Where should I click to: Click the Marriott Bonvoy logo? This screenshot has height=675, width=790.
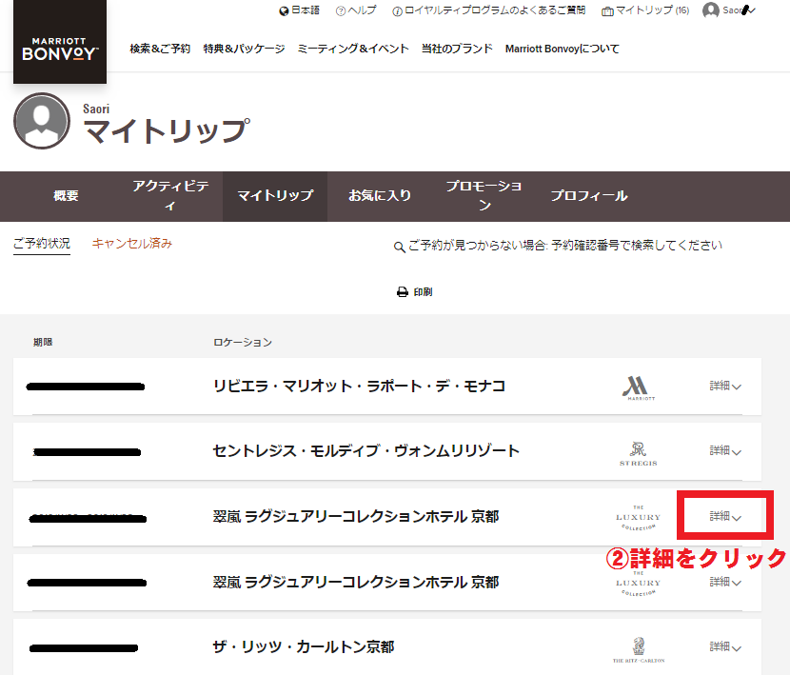click(x=60, y=41)
